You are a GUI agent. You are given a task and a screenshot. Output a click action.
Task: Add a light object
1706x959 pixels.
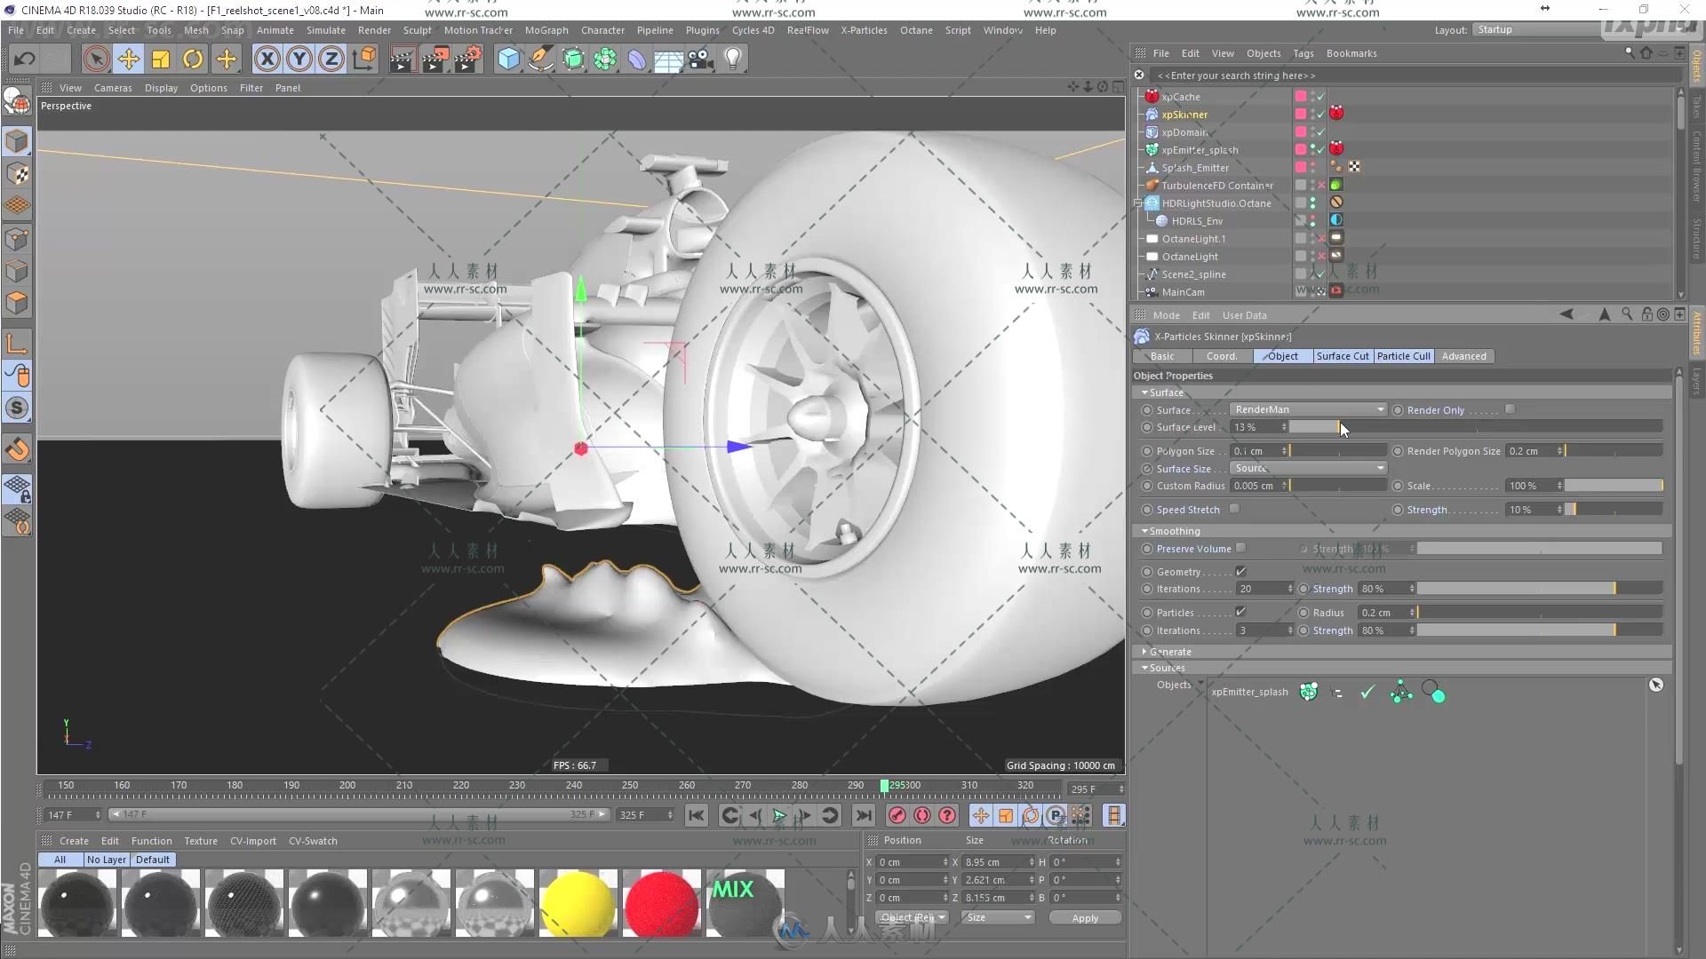733,59
